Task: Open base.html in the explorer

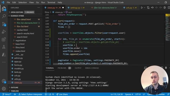Action: (20, 44)
